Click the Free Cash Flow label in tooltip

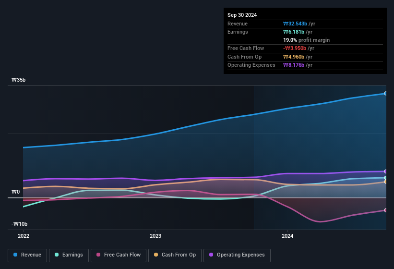tap(246, 48)
